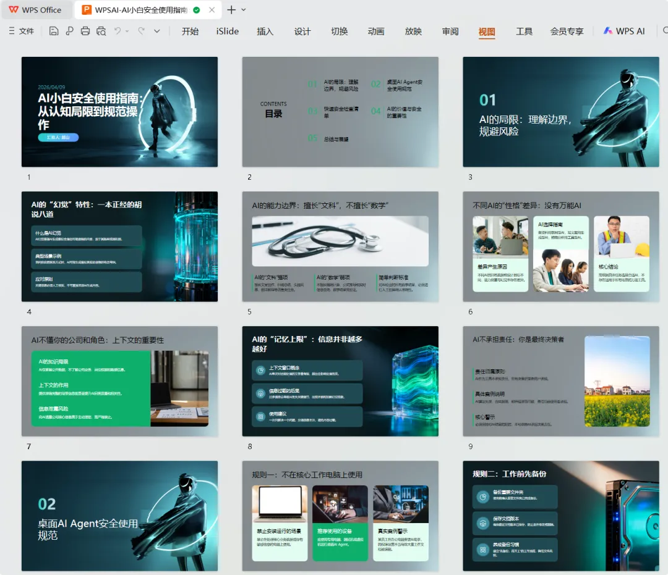Image resolution: width=668 pixels, height=575 pixels.
Task: Expand quick access toolbar chevron
Action: (157, 31)
